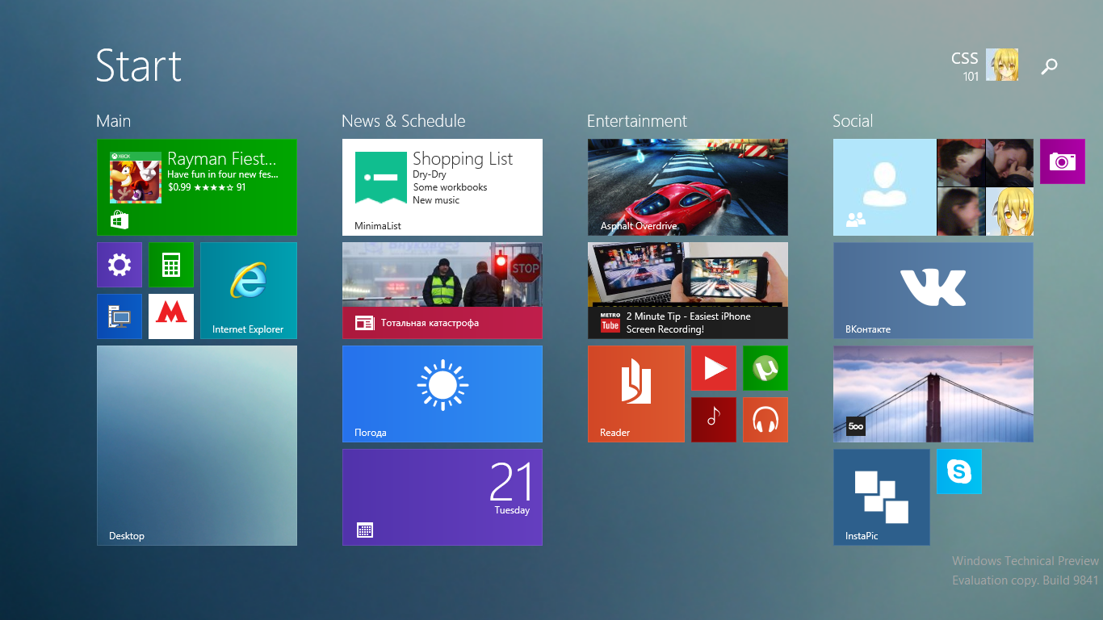Image resolution: width=1103 pixels, height=620 pixels.
Task: Open the ВКонтакте tile
Action: [x=933, y=291]
